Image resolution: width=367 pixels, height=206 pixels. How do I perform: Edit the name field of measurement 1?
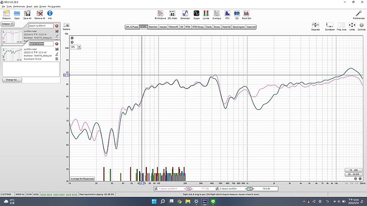click(41, 26)
